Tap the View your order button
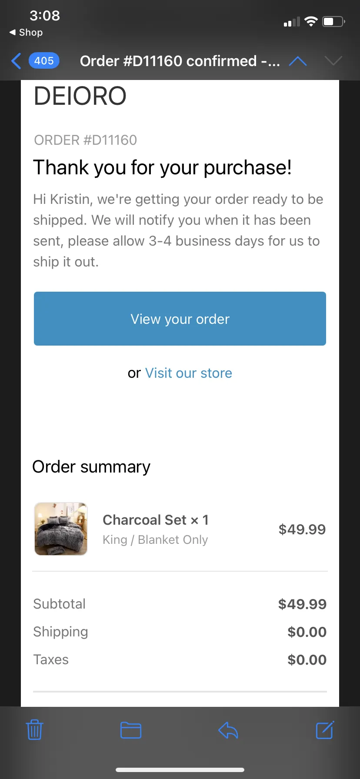Screen dimensions: 360x779 180,319
